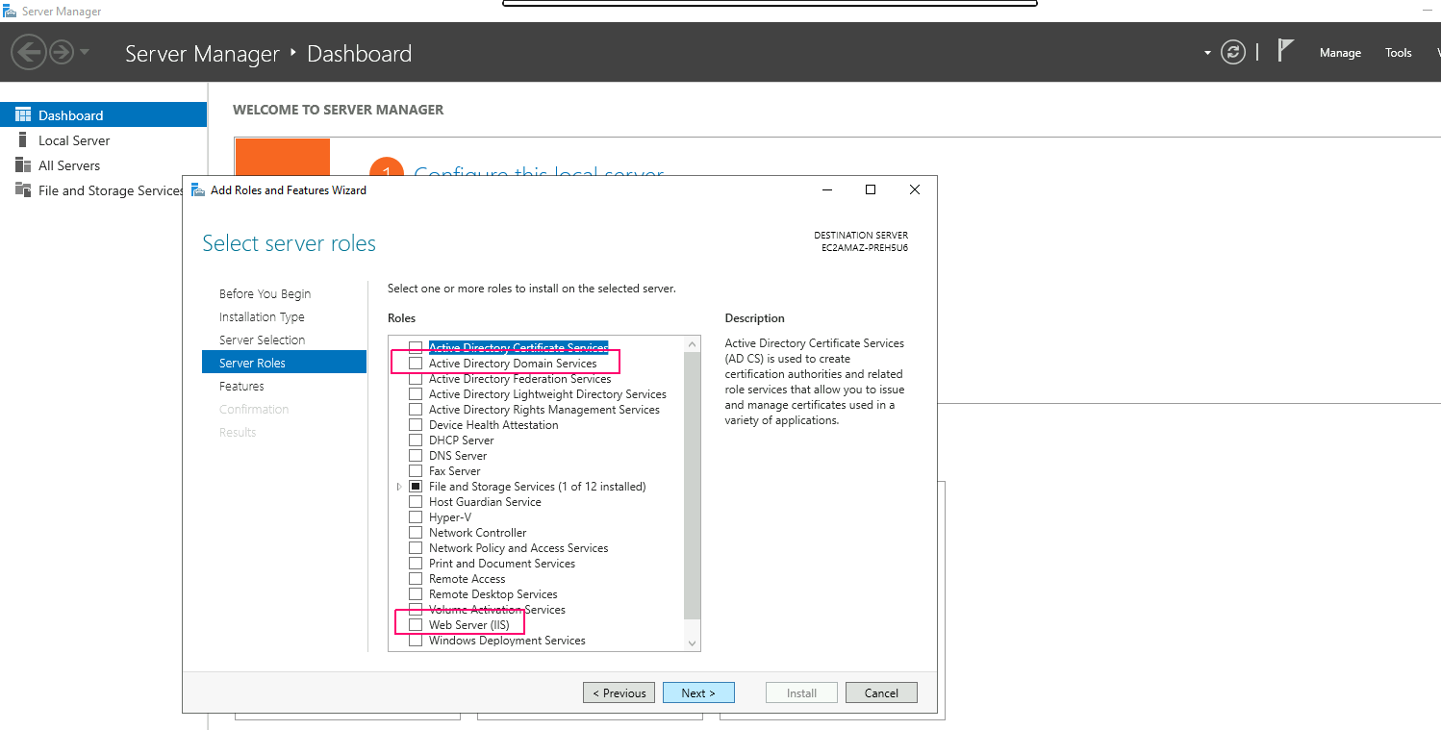1441x730 pixels.
Task: Check Active Directory Rights Management Services checkbox
Action: click(416, 410)
